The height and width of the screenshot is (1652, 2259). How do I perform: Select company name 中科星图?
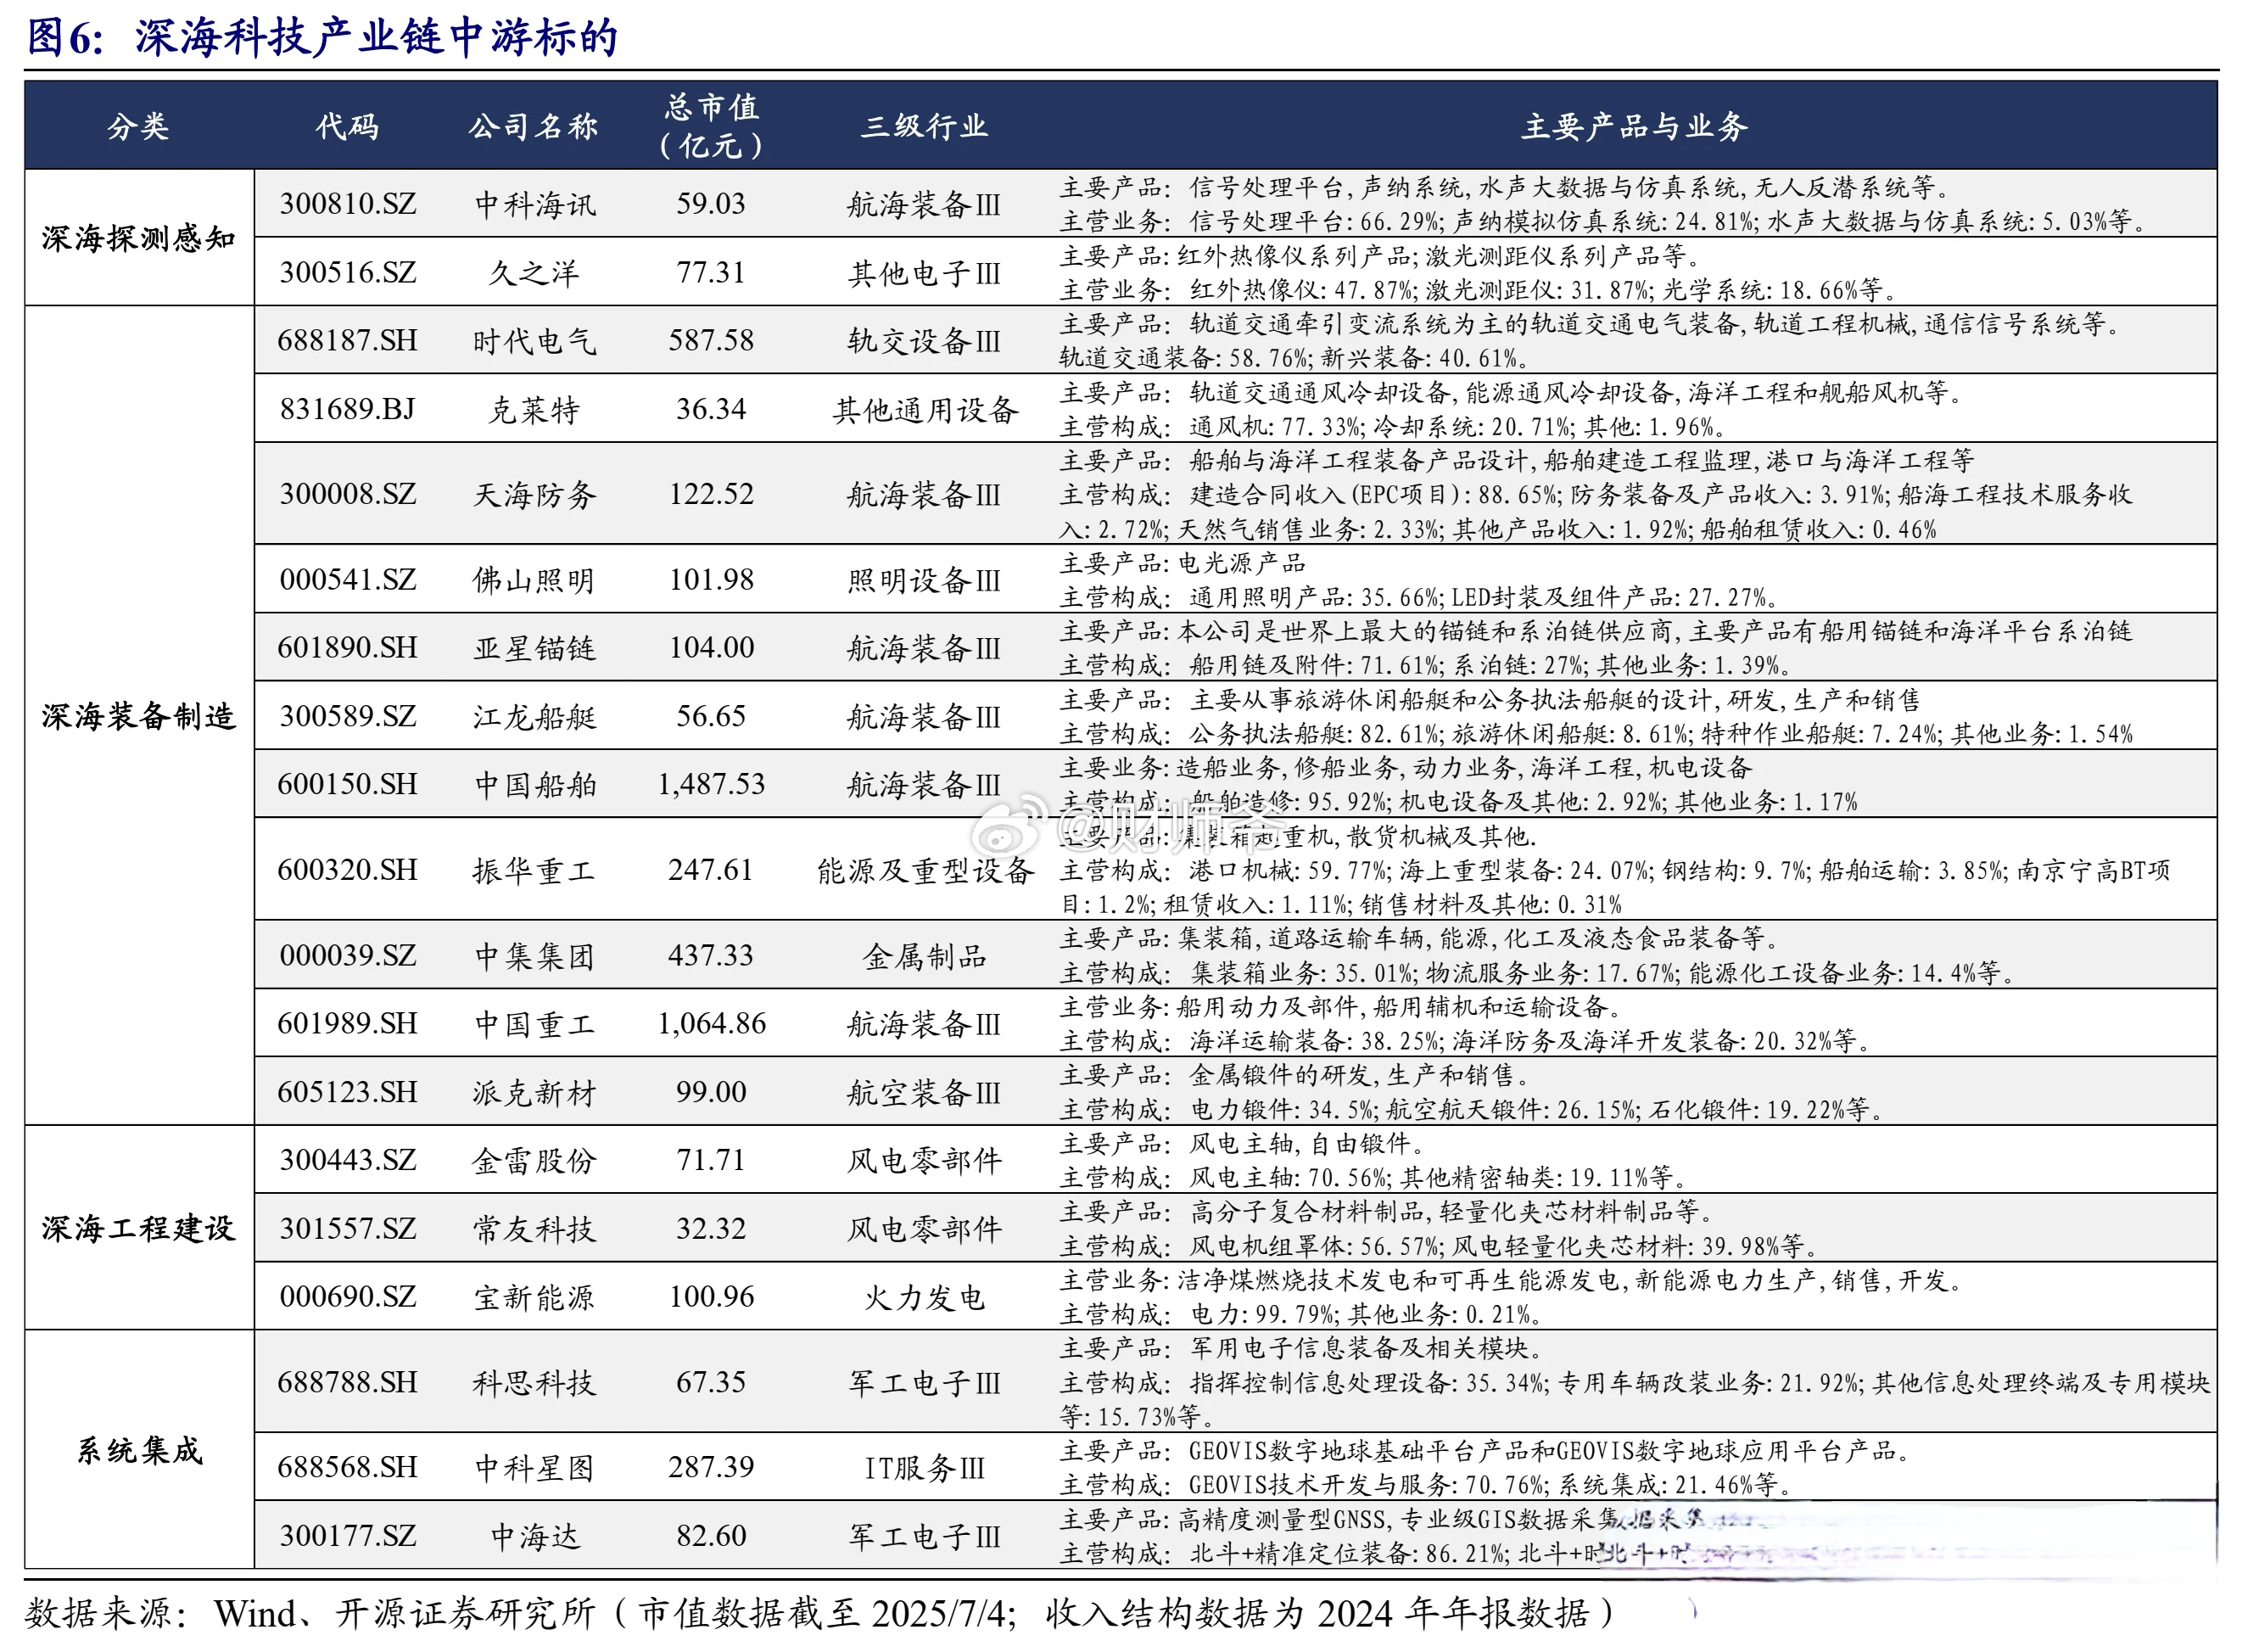tap(534, 1469)
